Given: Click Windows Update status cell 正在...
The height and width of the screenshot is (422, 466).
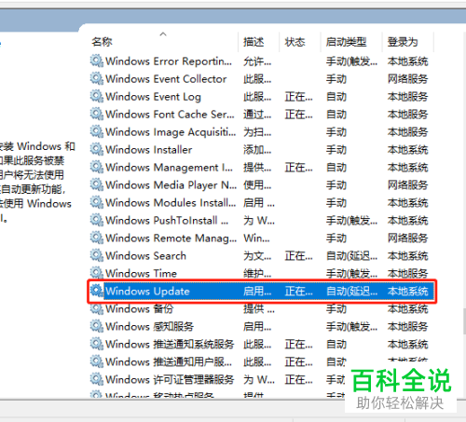Looking at the screenshot, I should point(298,292).
